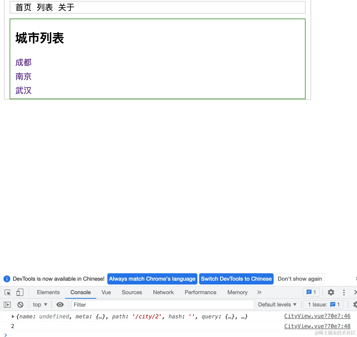This screenshot has height=337, width=357.
Task: Open source link CityView.vue?70e7:46
Action: (317, 316)
